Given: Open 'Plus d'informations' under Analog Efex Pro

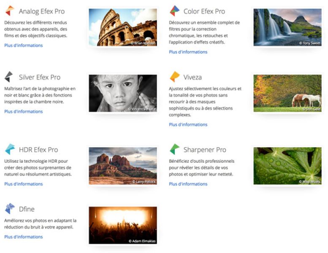Looking at the screenshot, I should 23,46.
